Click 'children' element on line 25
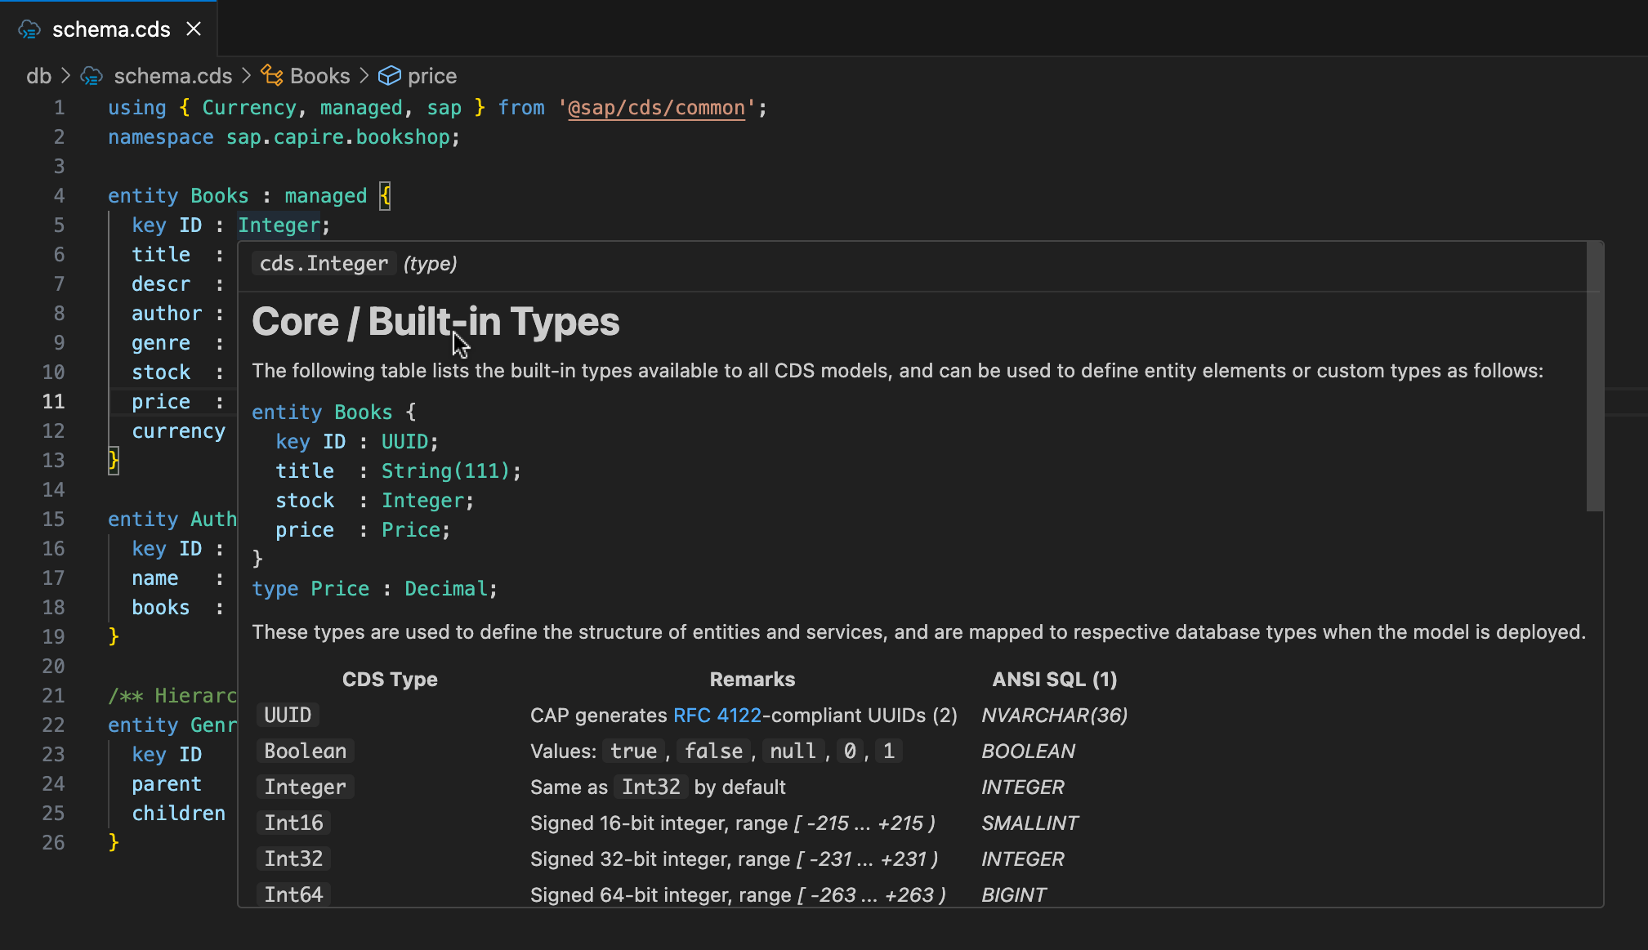1648x950 pixels. click(178, 814)
